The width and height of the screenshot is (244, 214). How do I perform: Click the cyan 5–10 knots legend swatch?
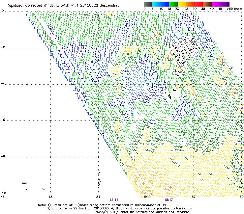click(156, 4)
